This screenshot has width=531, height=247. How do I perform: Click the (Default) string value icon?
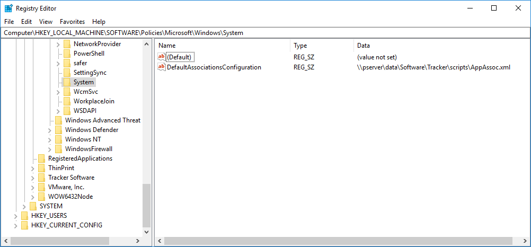click(x=162, y=57)
